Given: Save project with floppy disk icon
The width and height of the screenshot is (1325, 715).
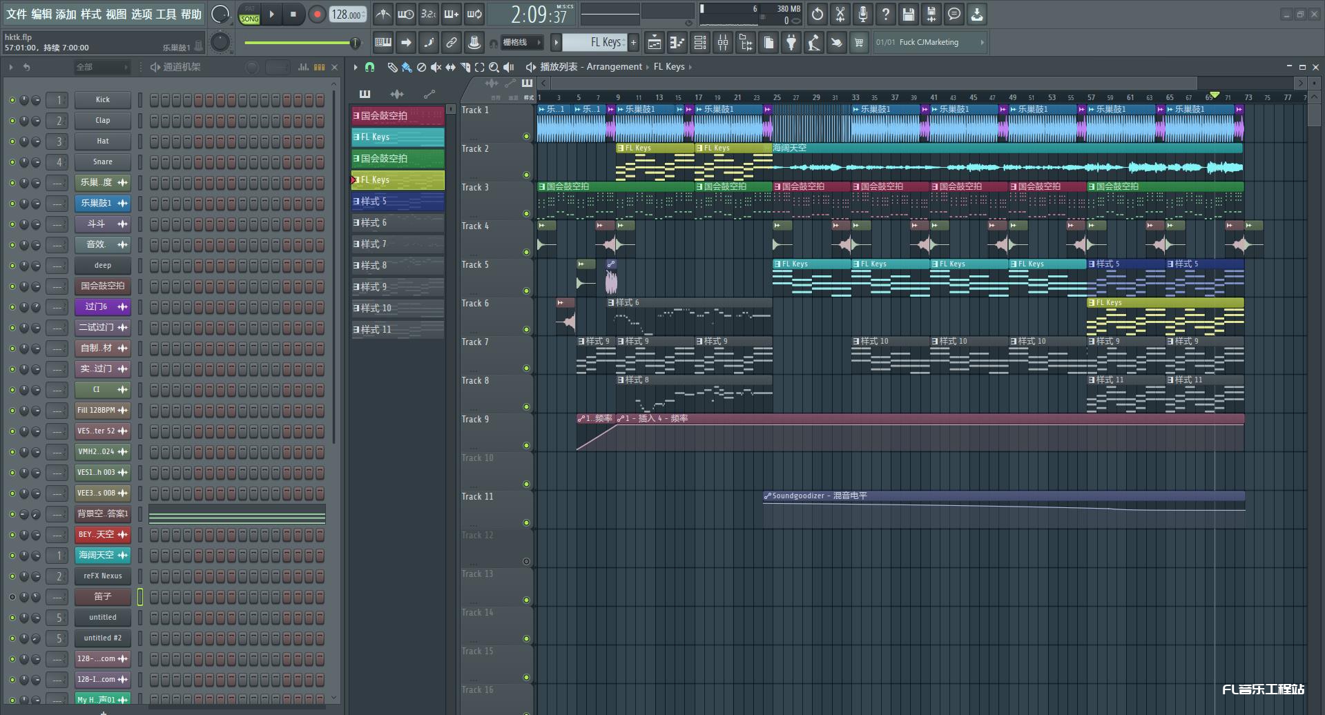Looking at the screenshot, I should click(x=909, y=14).
